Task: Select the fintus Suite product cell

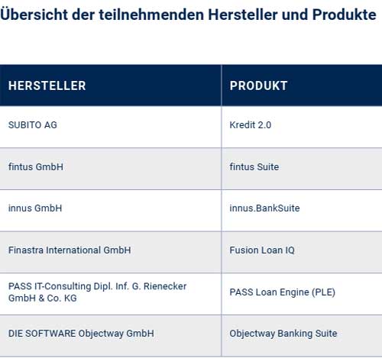Action: (302, 169)
